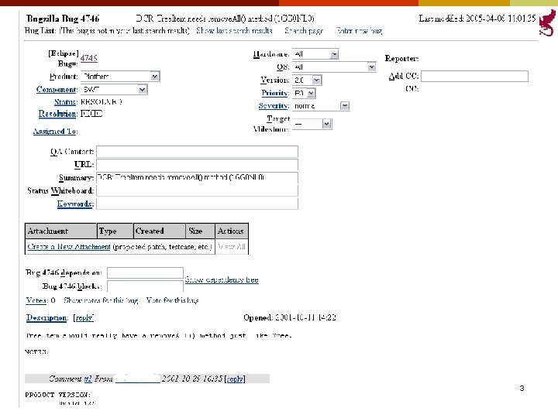The image size is (558, 418).
Task: Open the Severity dropdown showing normal
Action: [x=321, y=106]
